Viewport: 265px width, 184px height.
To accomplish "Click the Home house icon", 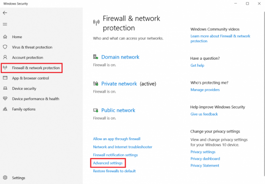I will tap(5, 37).
